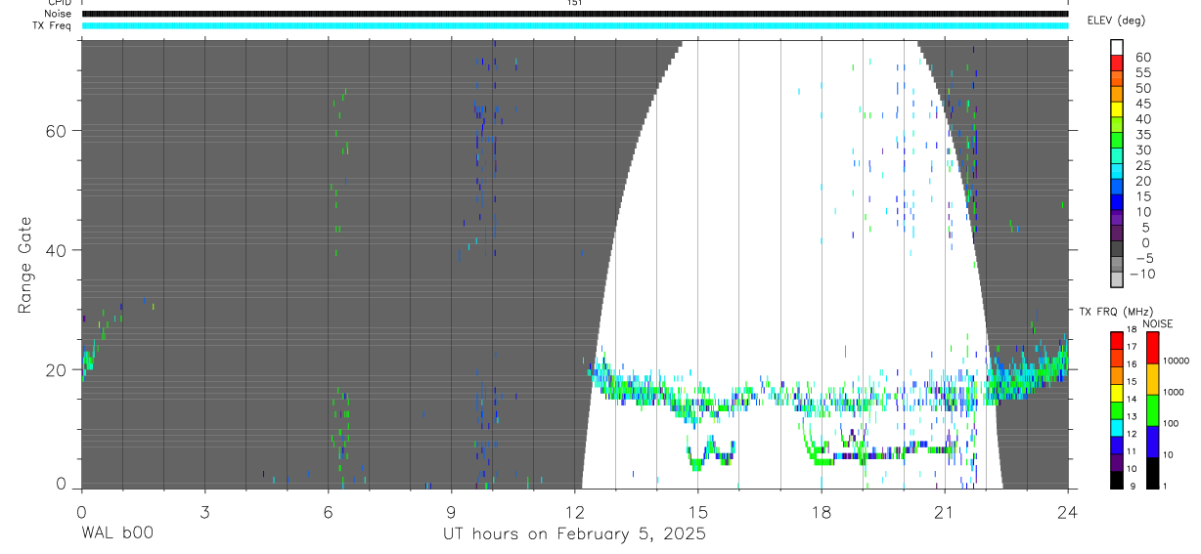Image resolution: width=1201 pixels, height=554 pixels.
Task: Click the black bottom swatch of TX FRQ colorbar
Action: tap(1117, 480)
